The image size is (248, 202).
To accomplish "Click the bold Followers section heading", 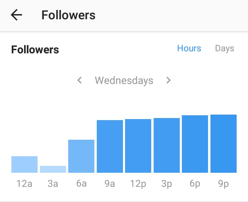I will 35,50.
